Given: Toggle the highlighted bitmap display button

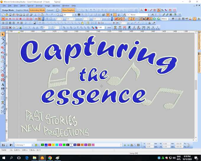Looking at the screenshot, I should pyautogui.click(x=144, y=19).
